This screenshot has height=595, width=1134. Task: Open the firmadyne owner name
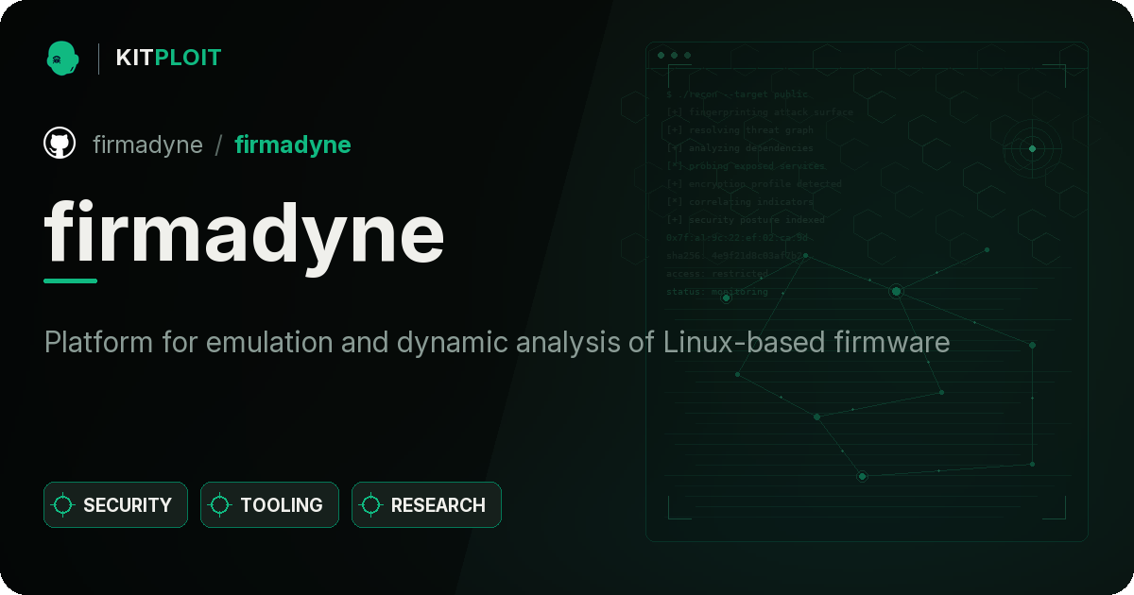(147, 144)
